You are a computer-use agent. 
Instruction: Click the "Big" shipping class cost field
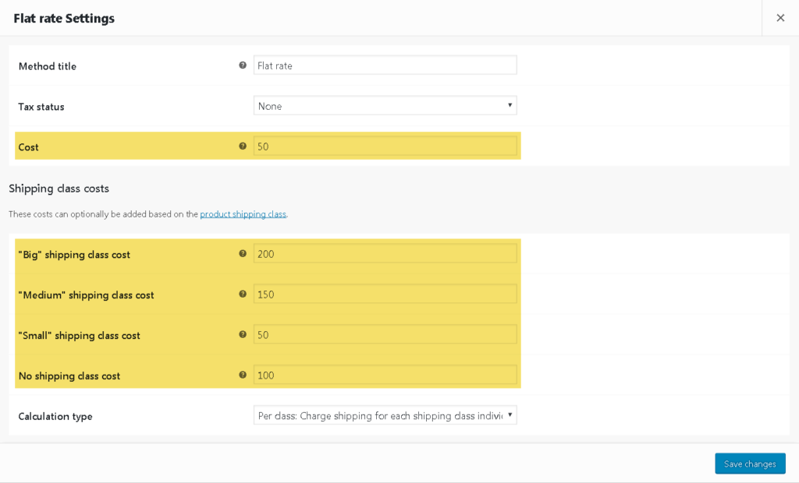point(385,253)
